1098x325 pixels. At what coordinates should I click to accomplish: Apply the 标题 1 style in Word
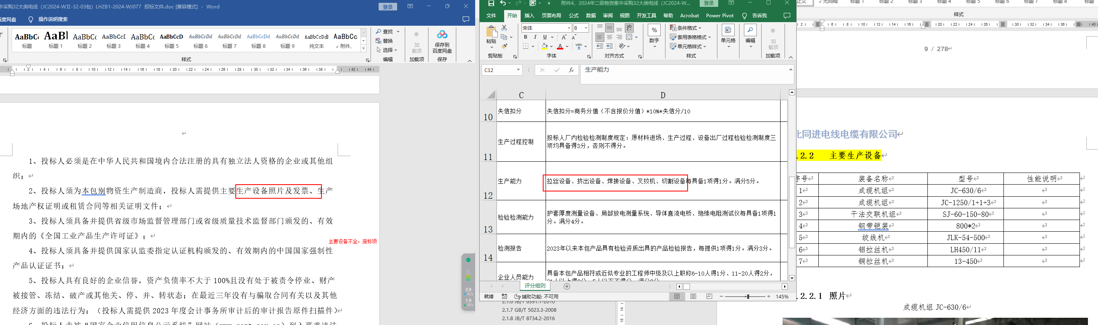(x=56, y=41)
